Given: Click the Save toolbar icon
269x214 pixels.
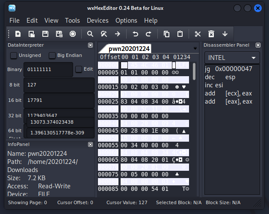Looking at the screenshot, I should pos(45,34).
